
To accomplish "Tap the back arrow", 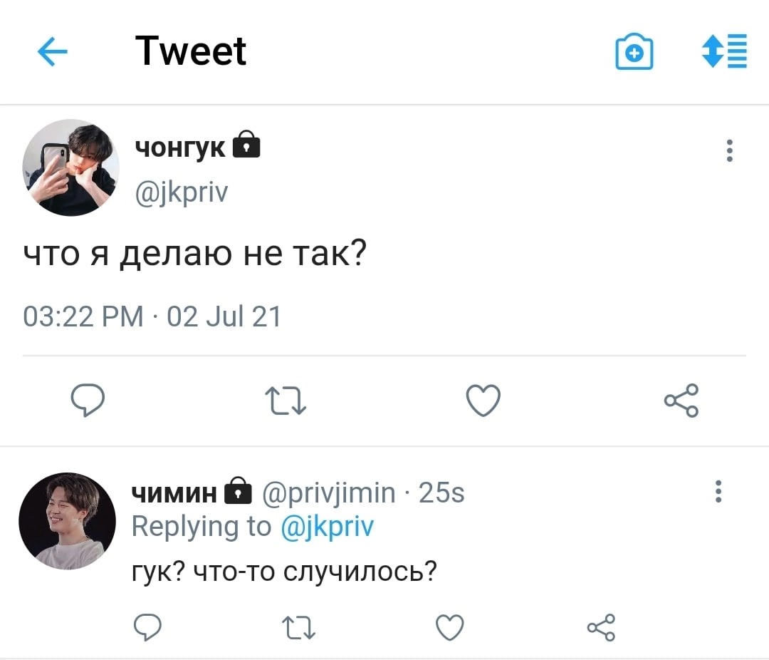I will click(52, 52).
